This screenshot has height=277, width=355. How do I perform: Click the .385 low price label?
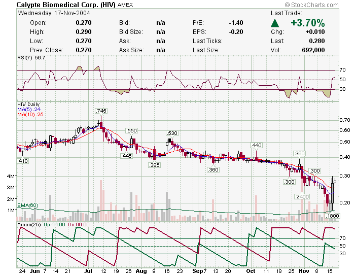coord(154,165)
